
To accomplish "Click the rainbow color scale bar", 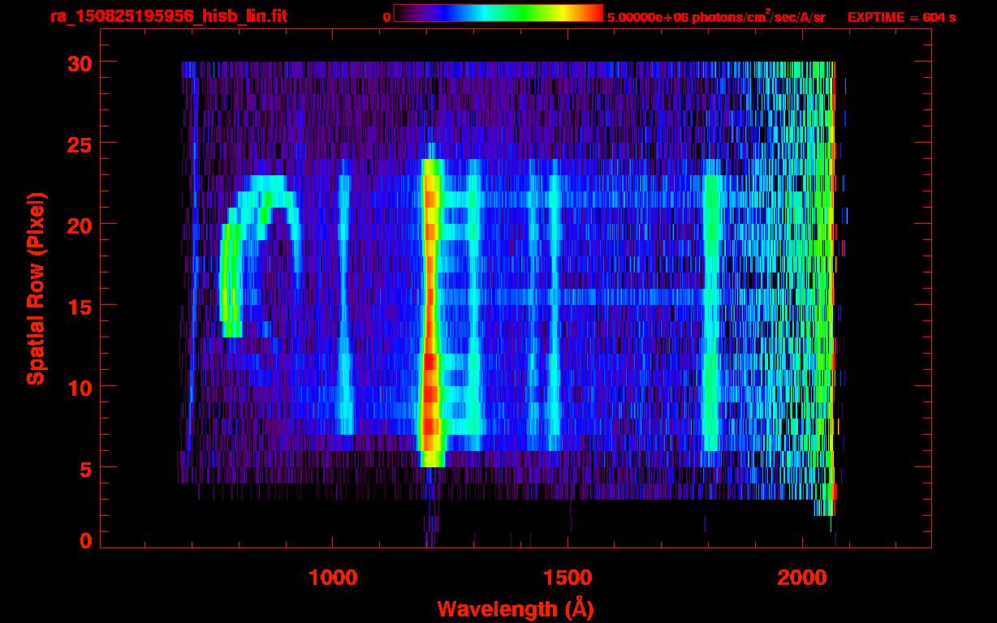I will tap(498, 13).
